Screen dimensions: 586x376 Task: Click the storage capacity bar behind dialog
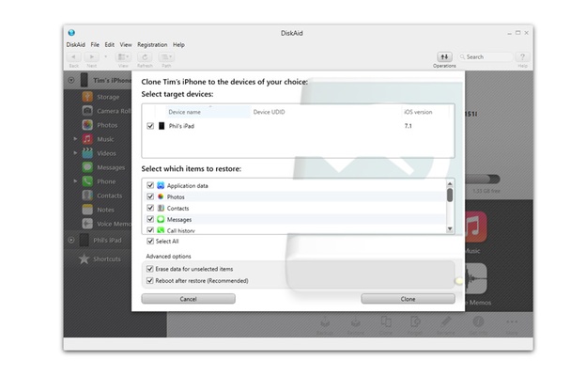[x=483, y=180]
